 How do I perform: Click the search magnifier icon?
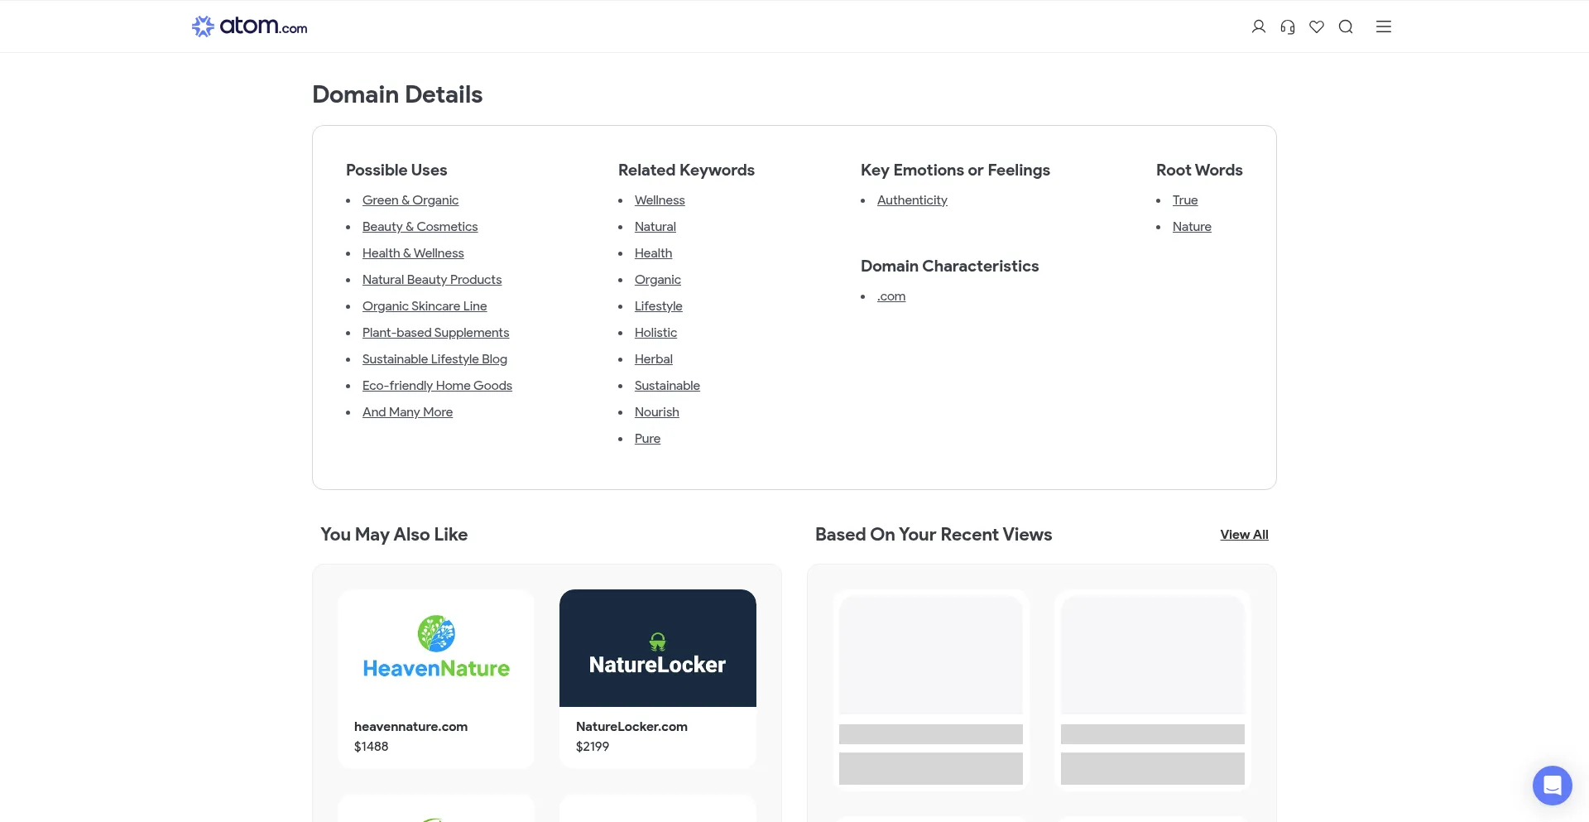[x=1345, y=26]
